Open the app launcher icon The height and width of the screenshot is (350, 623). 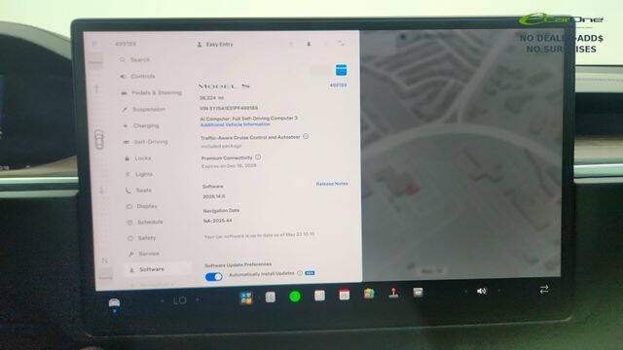(x=246, y=297)
